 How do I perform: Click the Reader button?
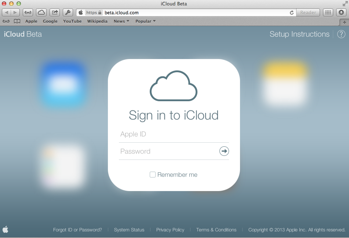pyautogui.click(x=308, y=12)
